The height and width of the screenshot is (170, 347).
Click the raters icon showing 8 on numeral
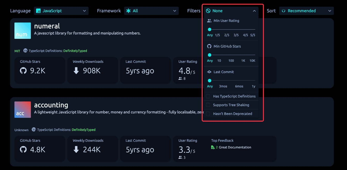click(180, 78)
